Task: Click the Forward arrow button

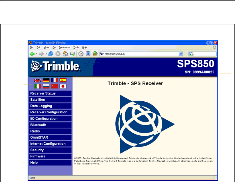Action: click(41, 54)
